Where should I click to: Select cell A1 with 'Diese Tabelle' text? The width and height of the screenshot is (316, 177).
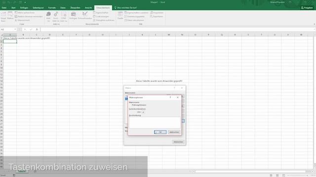10,38
